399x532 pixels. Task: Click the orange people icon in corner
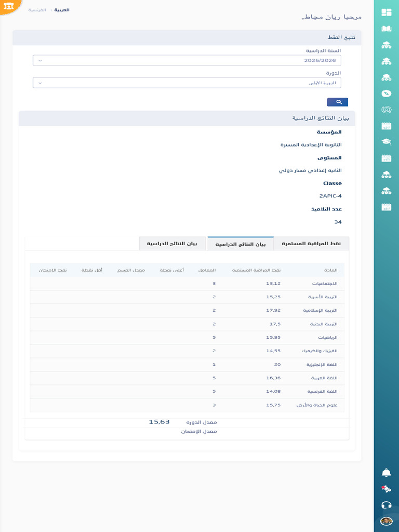tap(8, 6)
